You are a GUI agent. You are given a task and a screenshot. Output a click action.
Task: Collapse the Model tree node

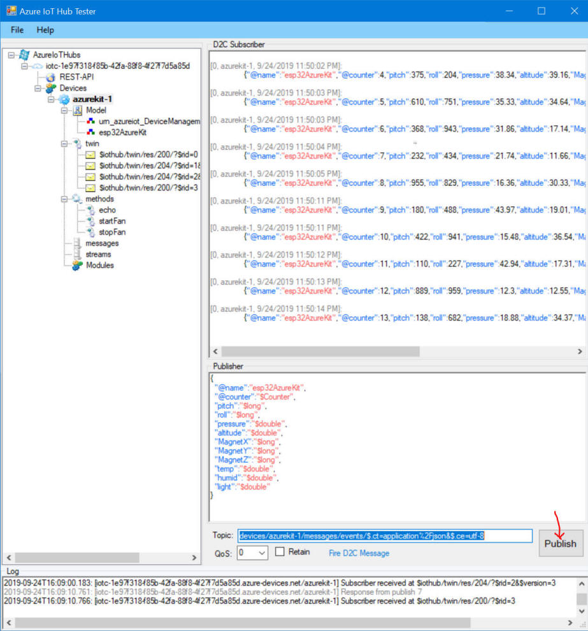tap(64, 110)
